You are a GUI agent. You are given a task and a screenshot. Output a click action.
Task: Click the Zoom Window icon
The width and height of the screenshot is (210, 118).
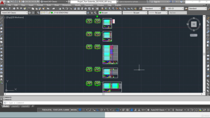67,9
